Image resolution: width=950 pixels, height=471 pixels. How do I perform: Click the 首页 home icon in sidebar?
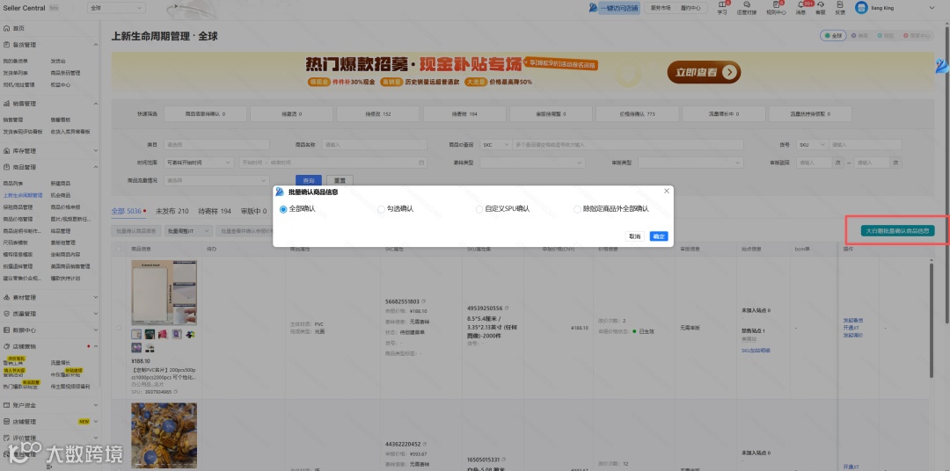7,28
